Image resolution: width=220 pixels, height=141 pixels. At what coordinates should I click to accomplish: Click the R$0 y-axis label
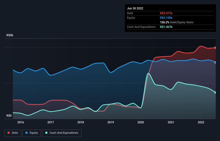click(x=9, y=116)
